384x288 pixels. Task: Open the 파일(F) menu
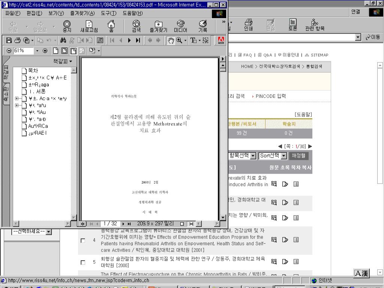pos(12,13)
